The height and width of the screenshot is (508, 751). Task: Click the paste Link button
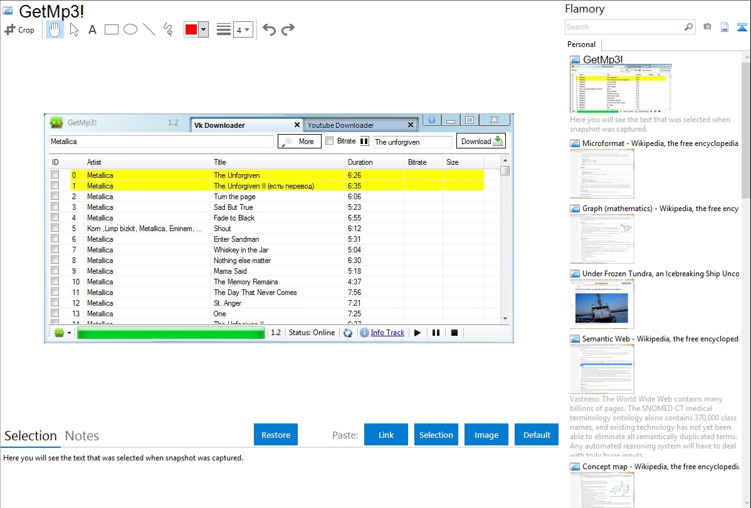[386, 435]
